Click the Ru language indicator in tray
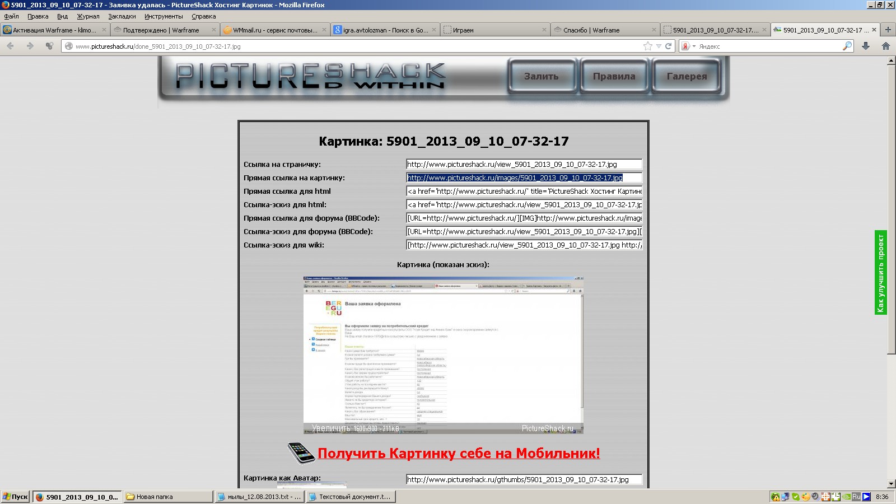896x504 pixels. point(856,497)
